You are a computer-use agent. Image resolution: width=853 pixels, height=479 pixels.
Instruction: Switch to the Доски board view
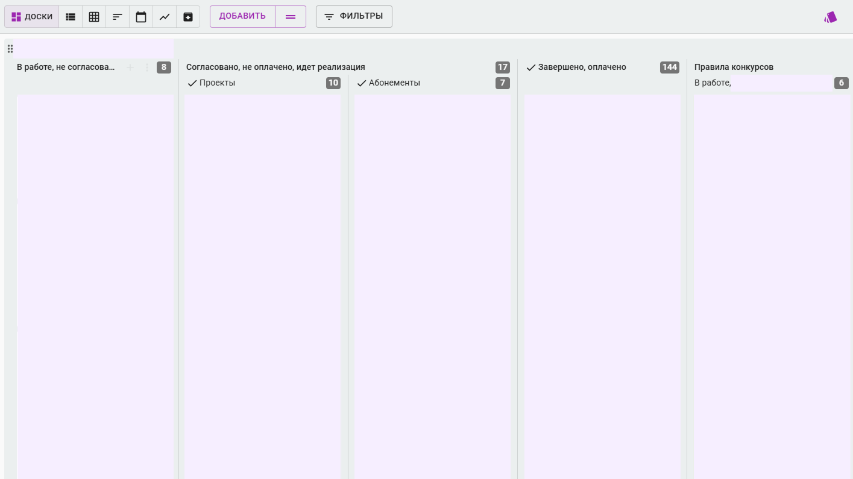point(32,17)
